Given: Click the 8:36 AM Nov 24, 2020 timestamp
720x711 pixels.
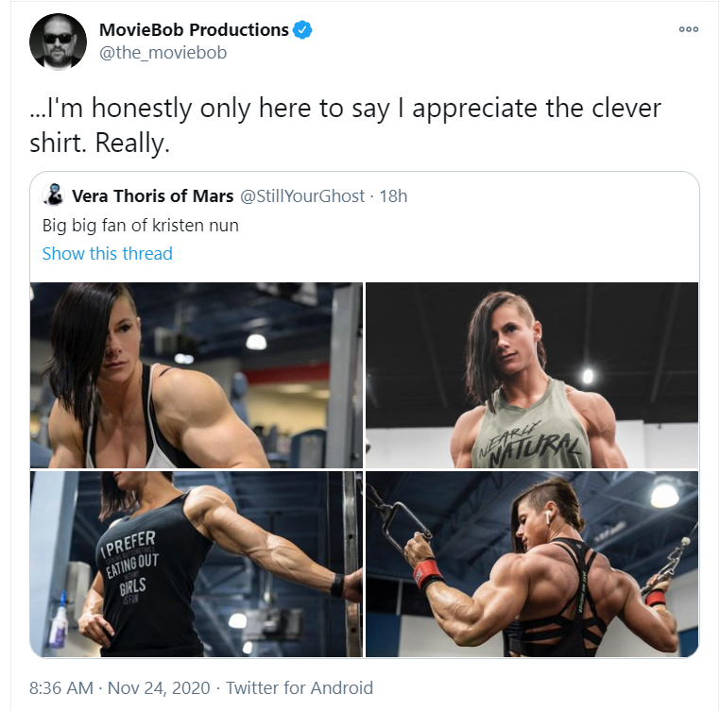Looking at the screenshot, I should pyautogui.click(x=120, y=687).
